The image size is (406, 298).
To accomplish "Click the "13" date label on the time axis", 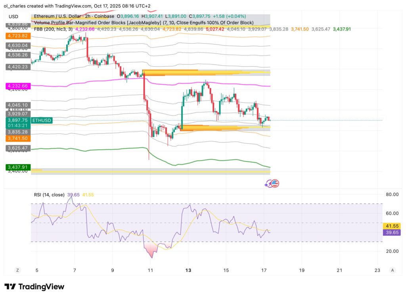I will (x=188, y=270).
